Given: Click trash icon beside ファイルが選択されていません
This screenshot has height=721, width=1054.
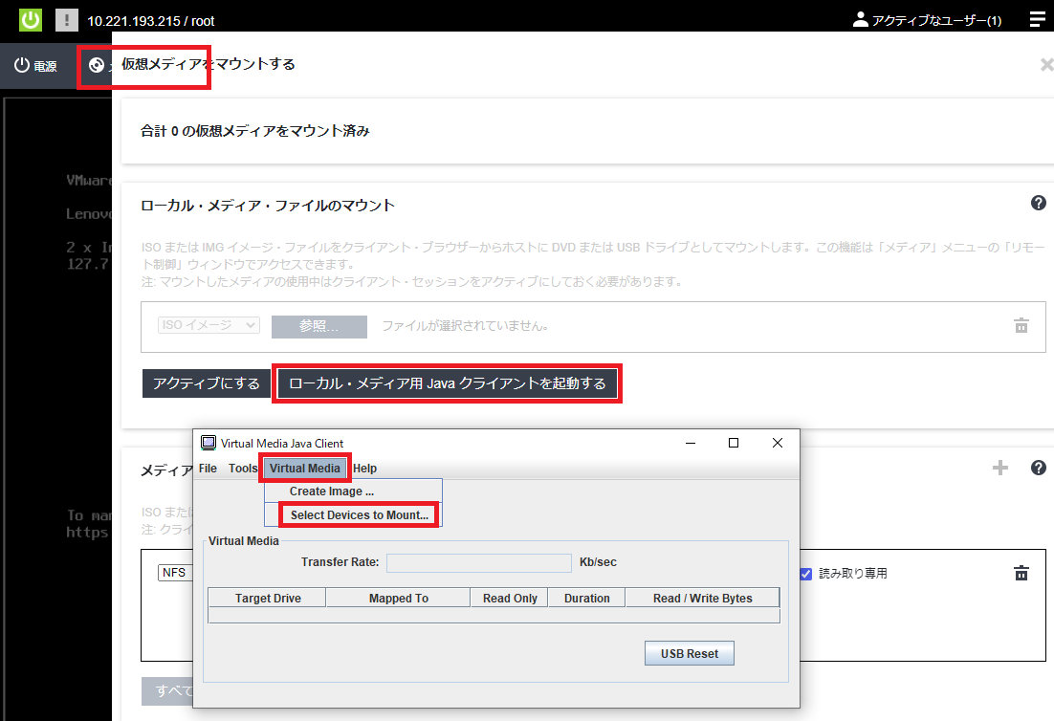Looking at the screenshot, I should coord(1021,326).
